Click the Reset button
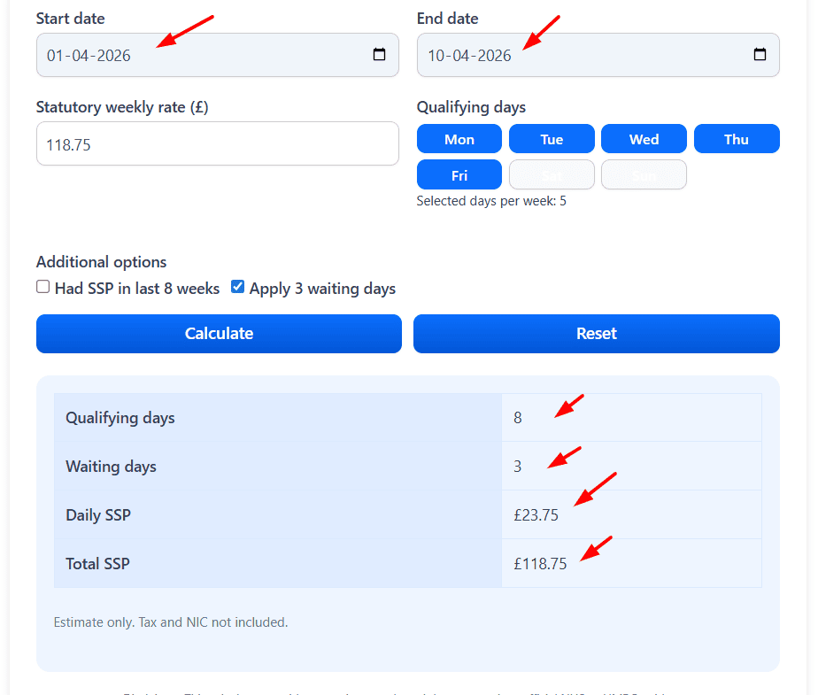 (596, 334)
